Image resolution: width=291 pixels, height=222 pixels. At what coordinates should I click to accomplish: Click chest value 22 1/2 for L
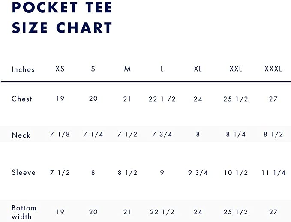coord(162,99)
